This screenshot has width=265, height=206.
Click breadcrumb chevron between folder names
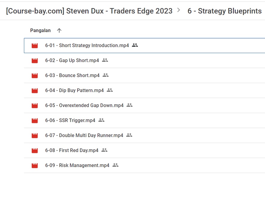[179, 10]
